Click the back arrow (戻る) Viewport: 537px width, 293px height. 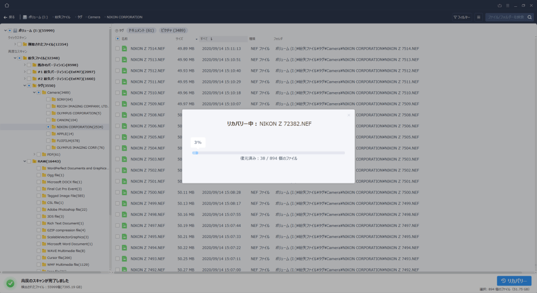pos(9,17)
